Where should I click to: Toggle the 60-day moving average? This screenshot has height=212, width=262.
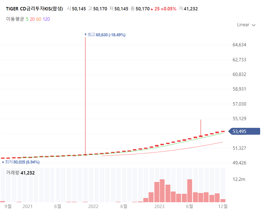[39, 19]
